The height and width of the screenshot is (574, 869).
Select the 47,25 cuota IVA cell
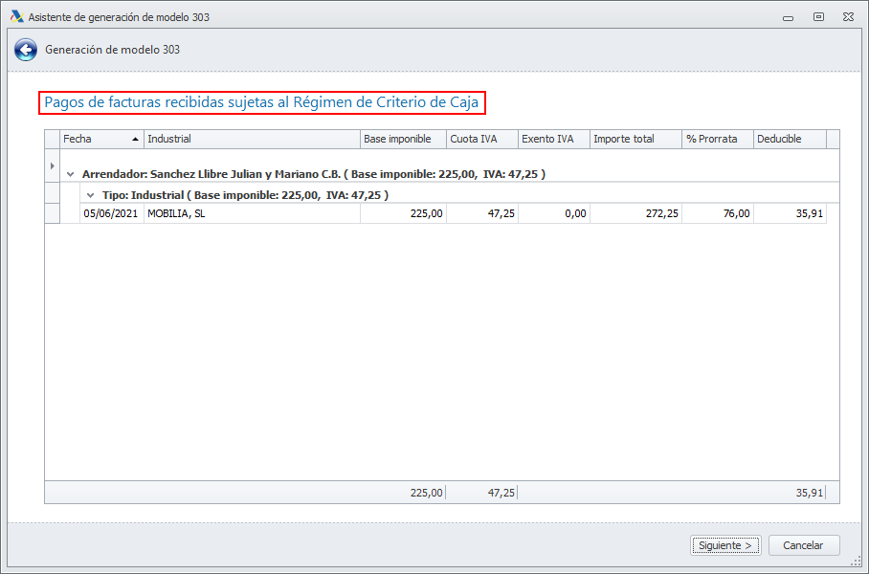tap(482, 213)
